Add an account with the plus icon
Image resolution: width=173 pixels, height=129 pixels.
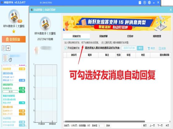[8, 48]
